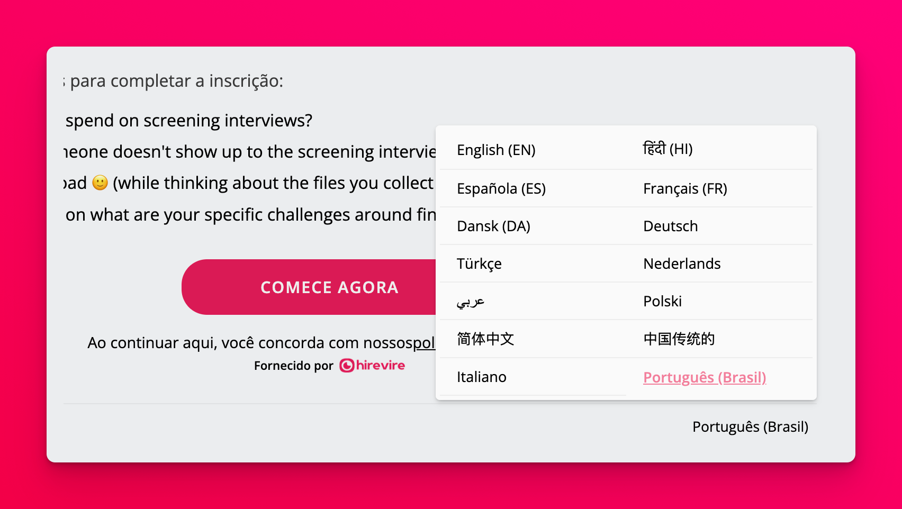Collapse the Português (Brasil) language selector

click(750, 426)
